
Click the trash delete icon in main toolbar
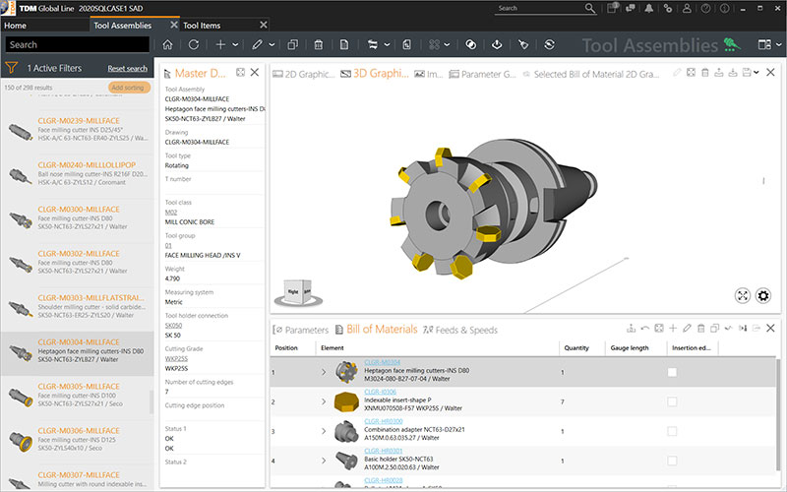pos(318,44)
